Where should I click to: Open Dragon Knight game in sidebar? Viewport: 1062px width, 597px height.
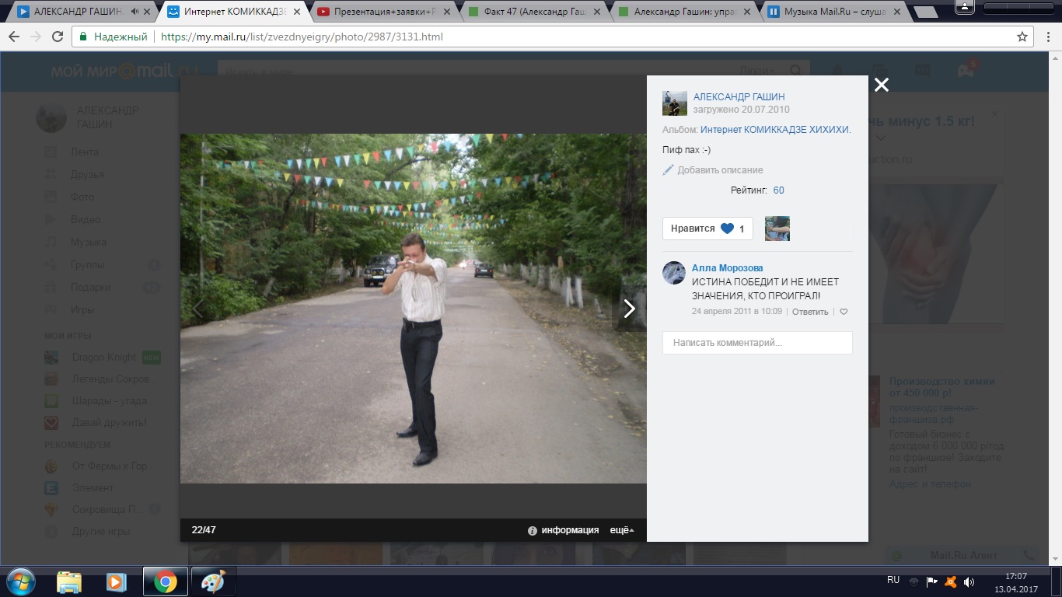pos(104,358)
